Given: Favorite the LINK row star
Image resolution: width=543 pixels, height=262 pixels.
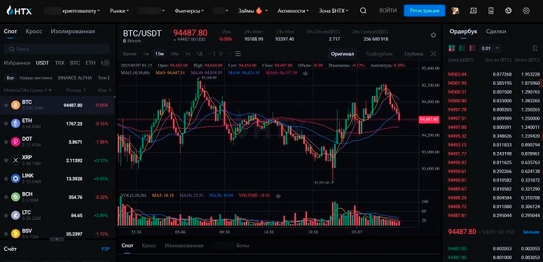Looking at the screenshot, I should [6, 179].
